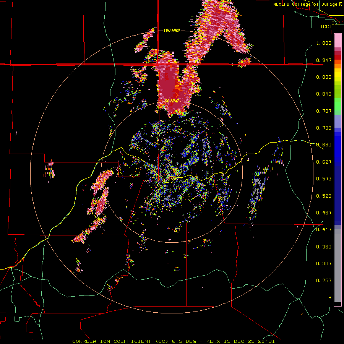Click the 0.413 color scale value
The height and width of the screenshot is (344, 344).
coord(324,230)
